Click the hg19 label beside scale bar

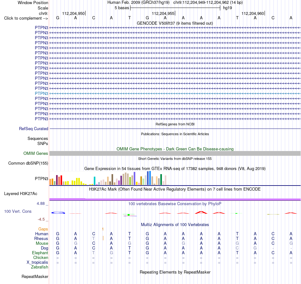pyautogui.click(x=227, y=8)
